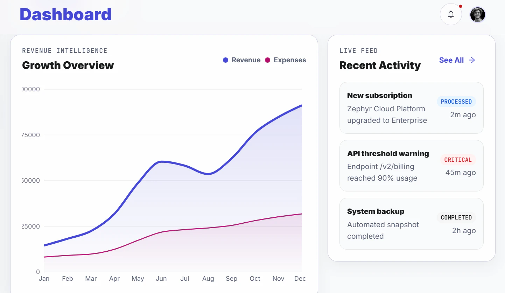Click the Jan label on the chart axis
The height and width of the screenshot is (293, 505).
[x=44, y=279]
